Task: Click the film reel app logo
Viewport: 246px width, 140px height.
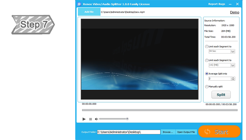Action: click(x=79, y=4)
